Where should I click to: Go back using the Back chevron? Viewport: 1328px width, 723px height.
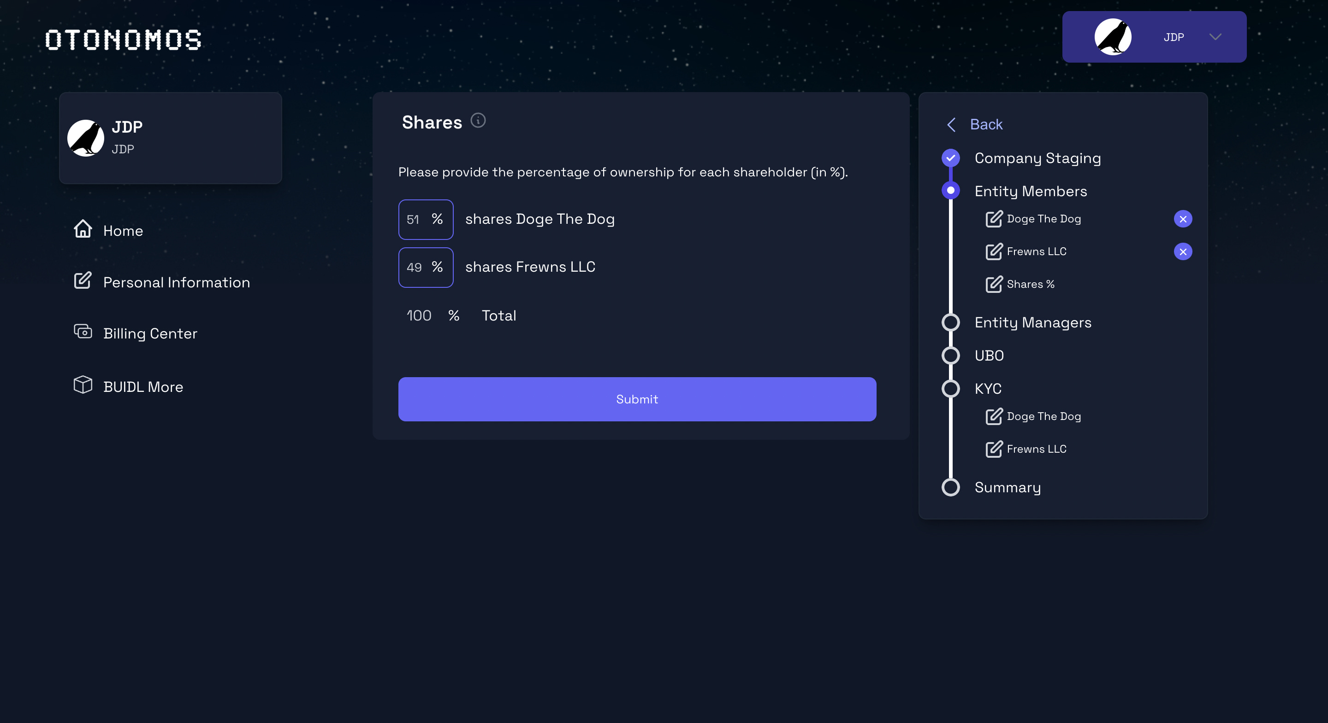click(x=951, y=125)
